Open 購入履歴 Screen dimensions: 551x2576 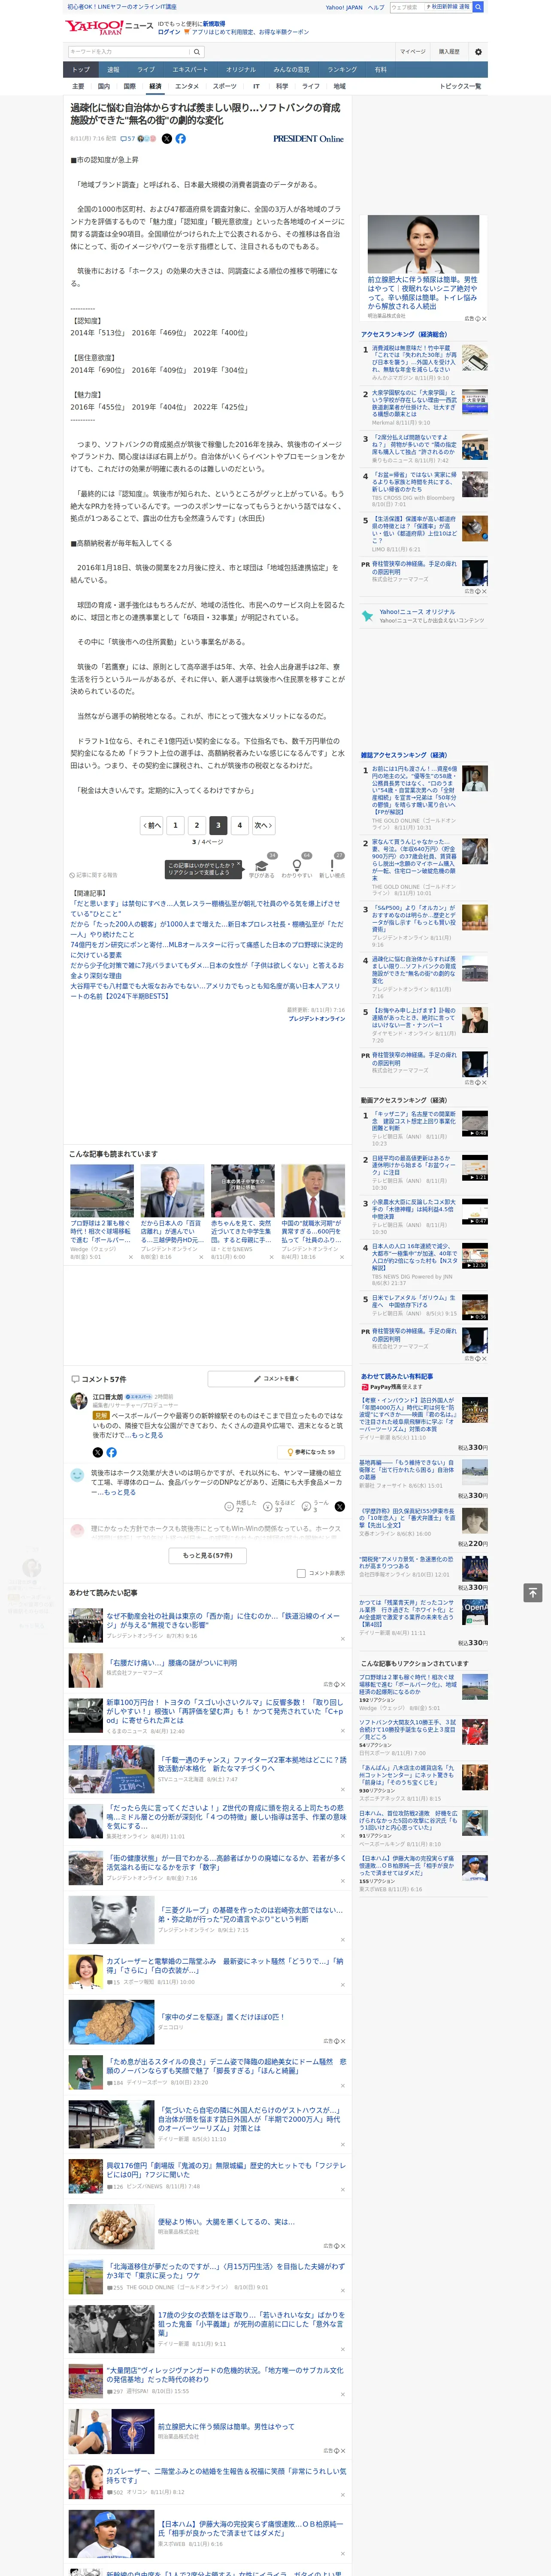click(449, 51)
